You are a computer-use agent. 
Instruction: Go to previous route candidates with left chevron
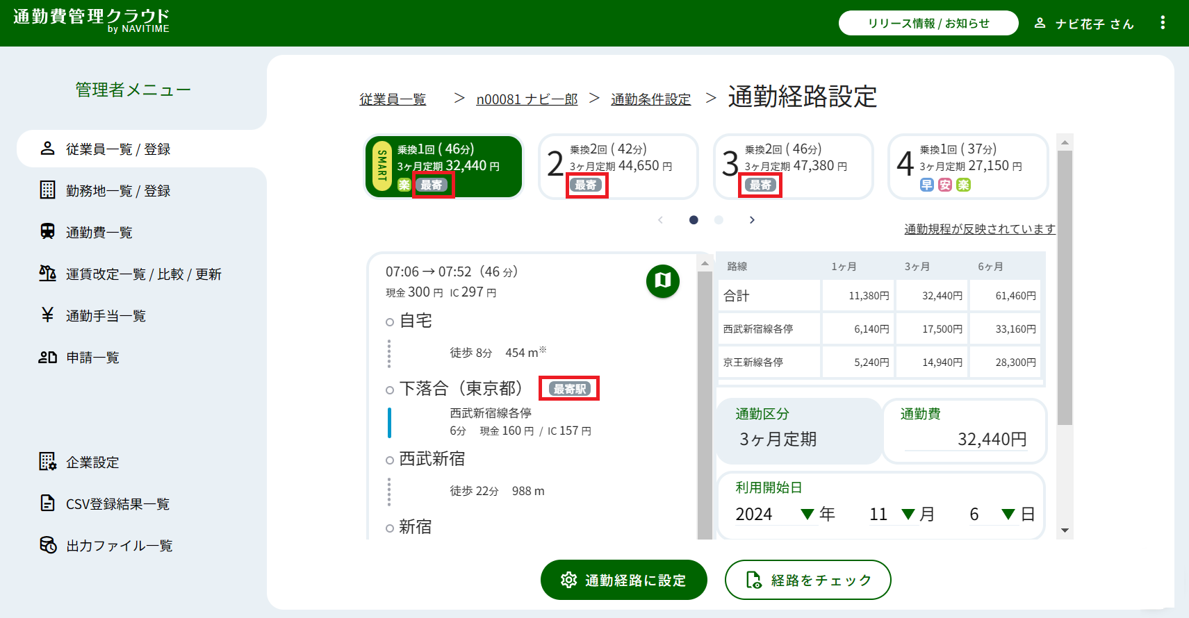[660, 220]
